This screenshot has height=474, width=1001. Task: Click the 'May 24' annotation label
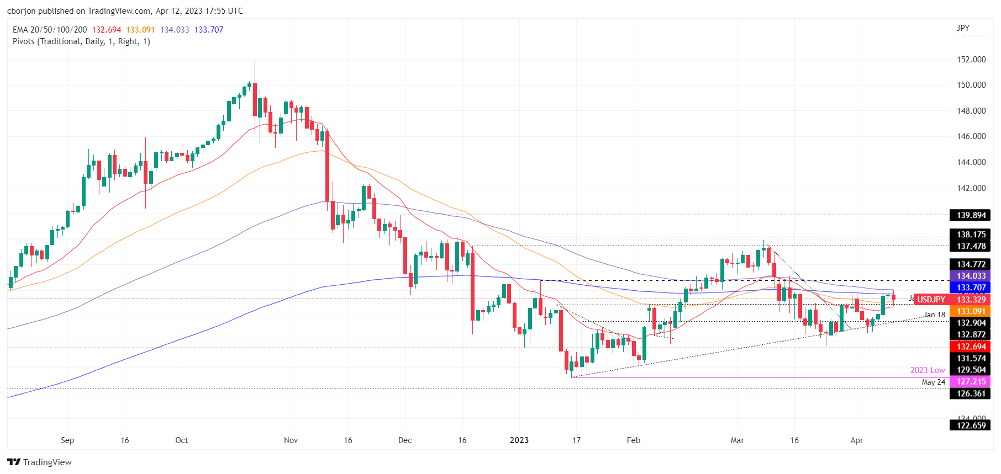pyautogui.click(x=933, y=382)
